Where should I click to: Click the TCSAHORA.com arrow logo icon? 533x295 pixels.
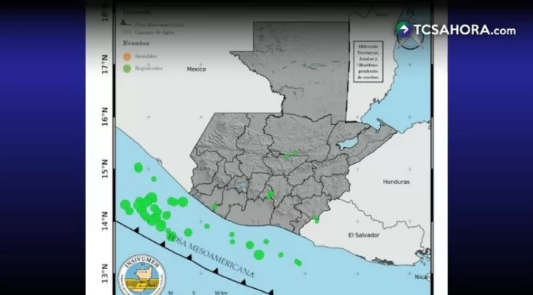click(x=404, y=30)
